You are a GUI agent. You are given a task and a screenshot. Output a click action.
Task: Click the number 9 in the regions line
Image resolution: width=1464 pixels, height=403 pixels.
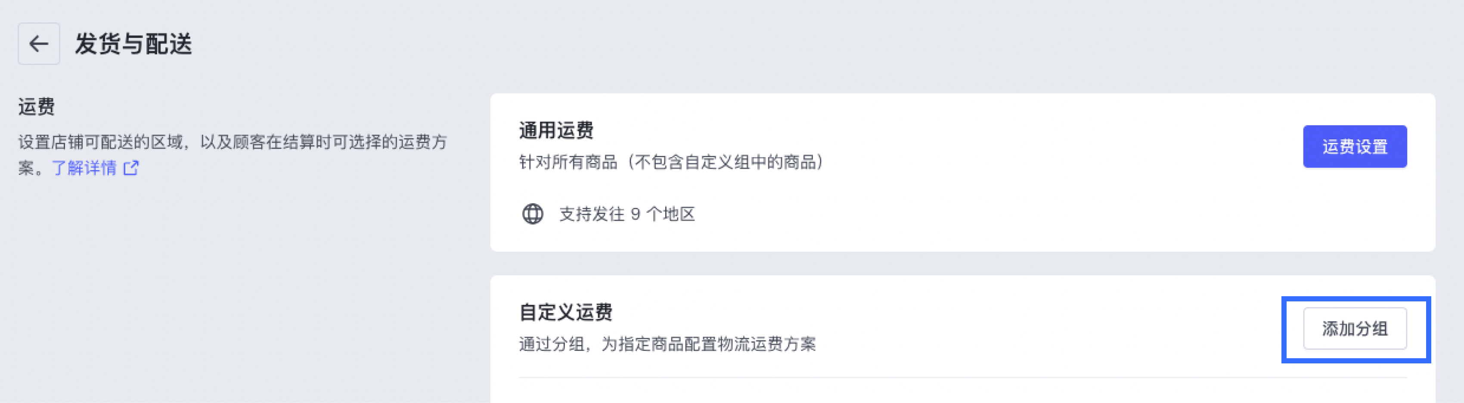pyautogui.click(x=636, y=214)
